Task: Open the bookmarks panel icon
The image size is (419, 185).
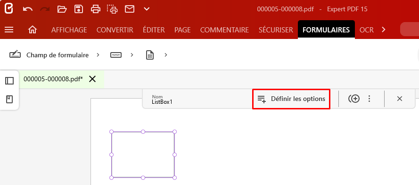Action: pos(9,99)
